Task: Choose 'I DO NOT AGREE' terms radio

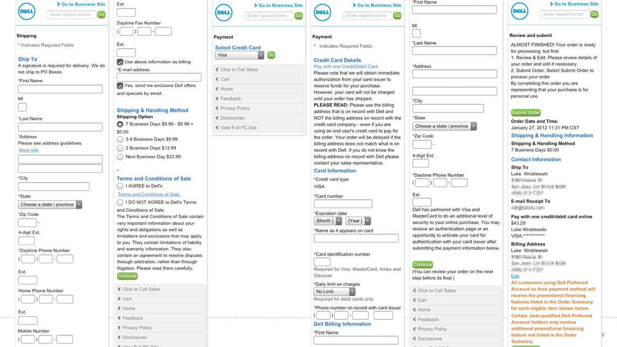Action: (120, 203)
